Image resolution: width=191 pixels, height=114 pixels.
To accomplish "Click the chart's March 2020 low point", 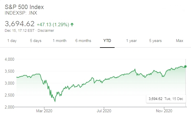I will [55, 101].
